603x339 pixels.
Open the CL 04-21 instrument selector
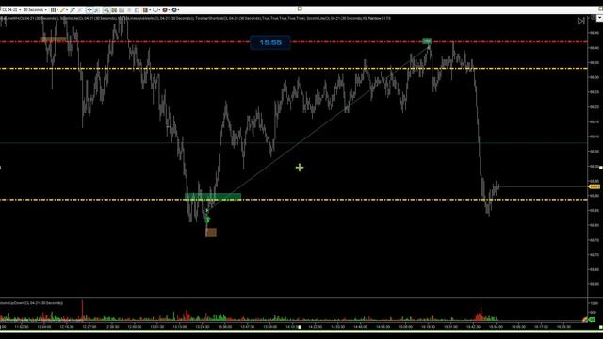[11, 10]
